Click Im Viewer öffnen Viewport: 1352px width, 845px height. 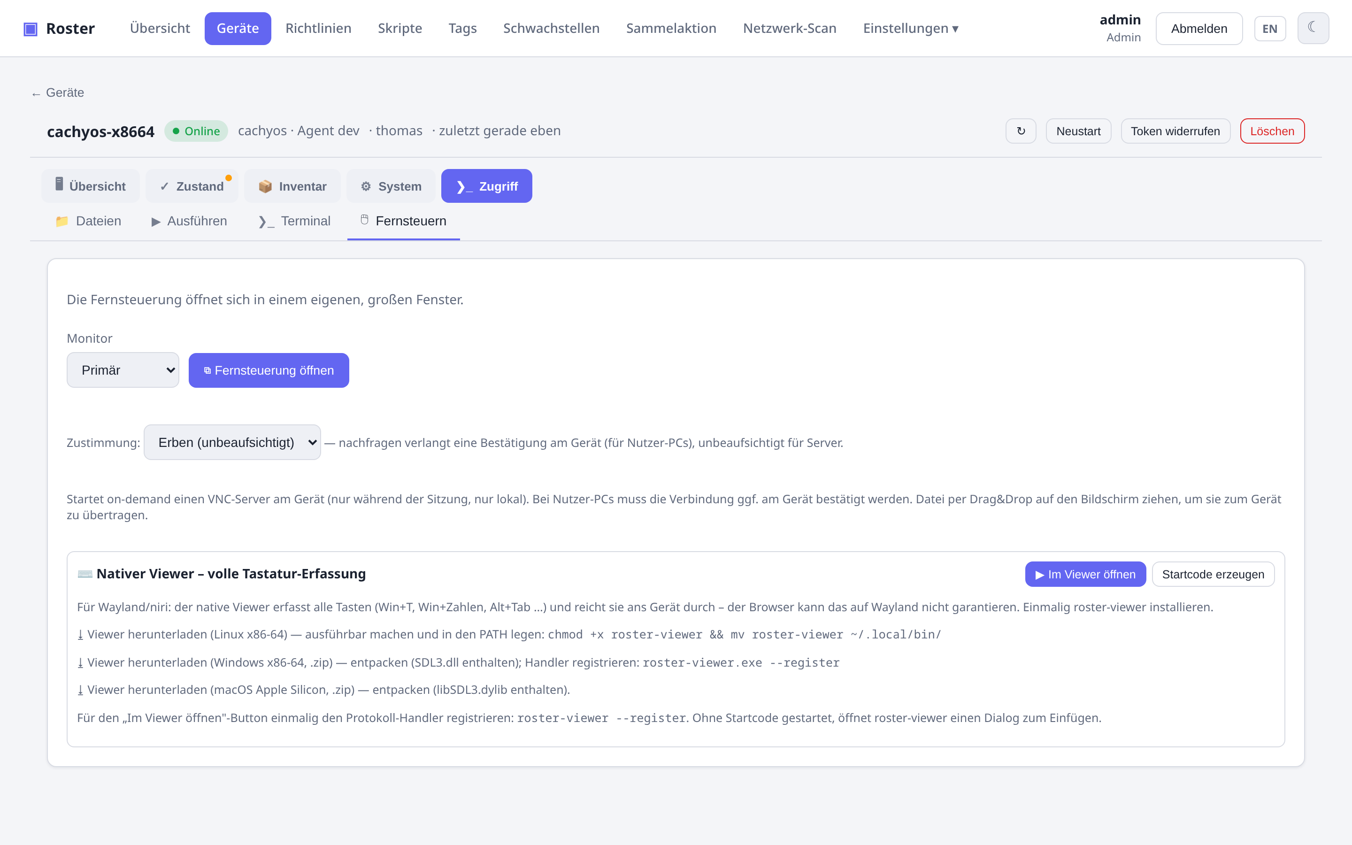pyautogui.click(x=1085, y=574)
